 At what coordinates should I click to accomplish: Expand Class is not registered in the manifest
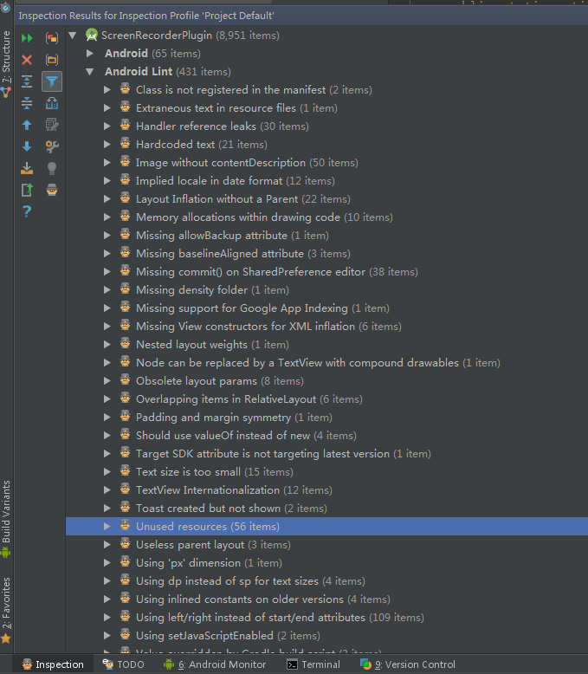click(107, 90)
